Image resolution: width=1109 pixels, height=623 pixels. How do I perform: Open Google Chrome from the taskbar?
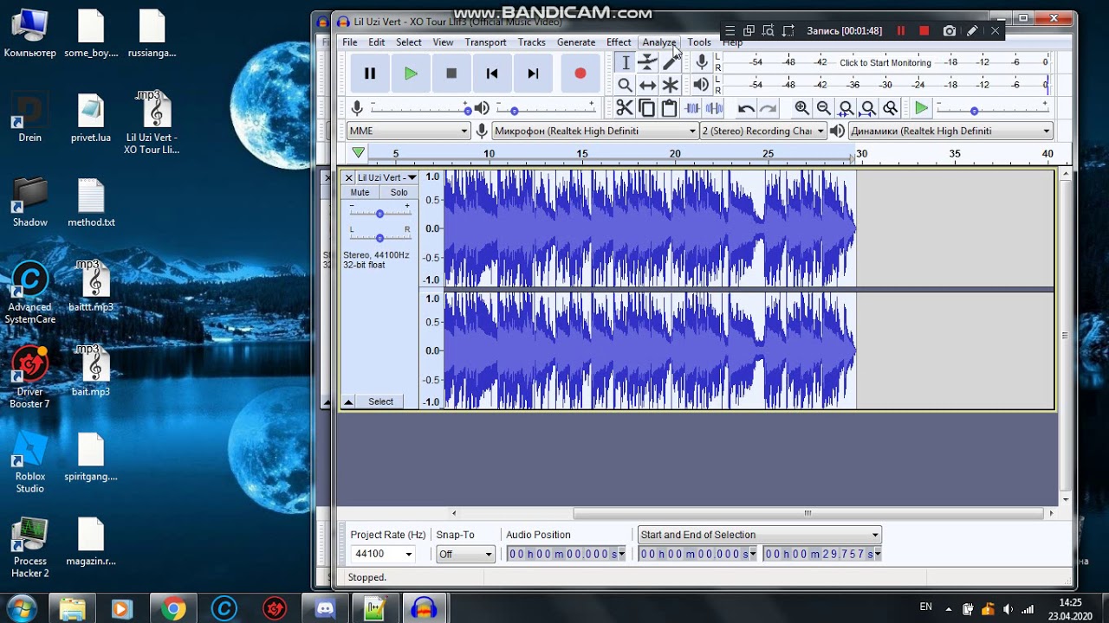click(172, 609)
